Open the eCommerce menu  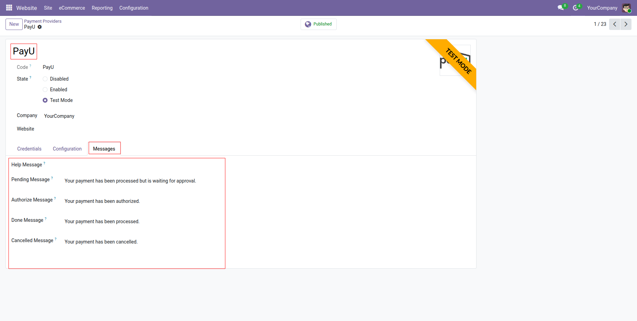[x=72, y=8]
